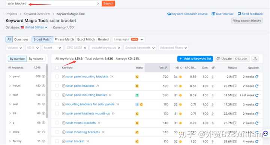Toggle eye icon for factory group
Image resolution: width=270 pixels, height=145 pixels.
(43, 141)
